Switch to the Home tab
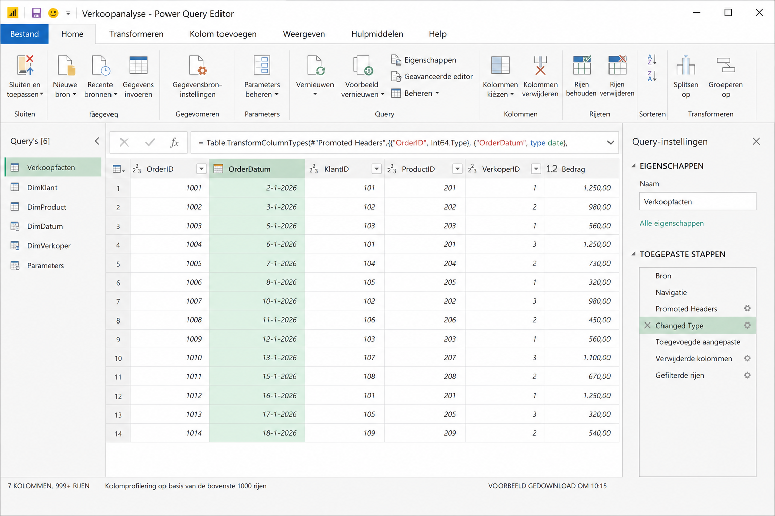The height and width of the screenshot is (516, 775). (x=72, y=34)
